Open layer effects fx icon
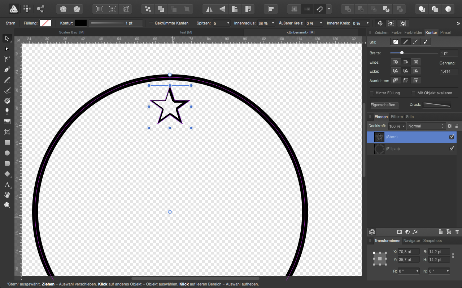Image resolution: width=462 pixels, height=288 pixels. point(415,232)
